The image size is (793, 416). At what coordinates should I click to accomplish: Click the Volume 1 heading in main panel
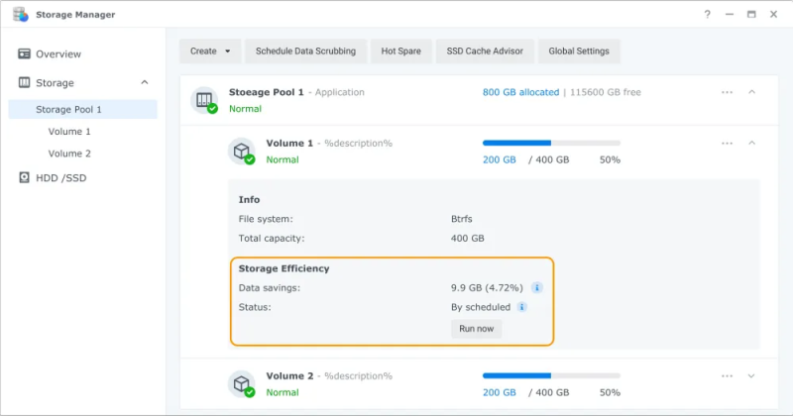[289, 143]
